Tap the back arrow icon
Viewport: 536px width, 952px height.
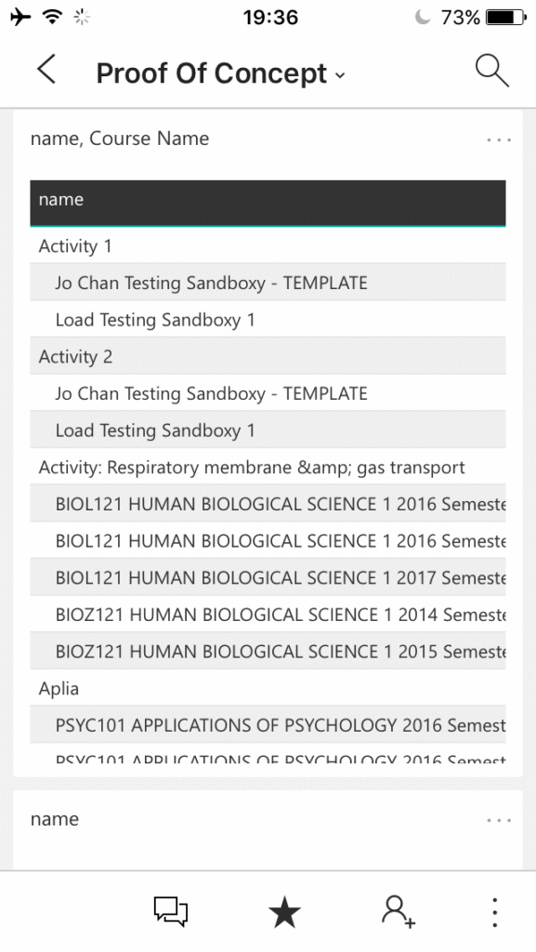pyautogui.click(x=46, y=69)
